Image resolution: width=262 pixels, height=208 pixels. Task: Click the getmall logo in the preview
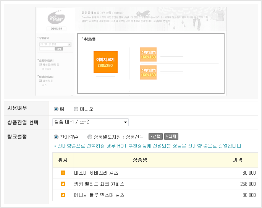click(56, 18)
